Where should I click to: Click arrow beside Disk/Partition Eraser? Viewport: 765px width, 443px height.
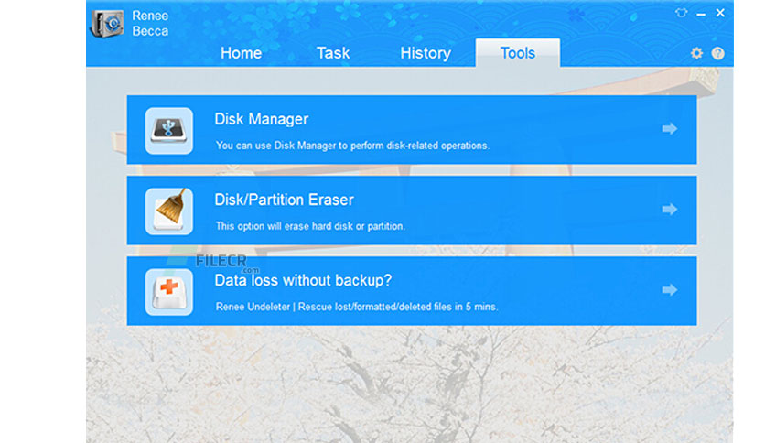pos(670,210)
